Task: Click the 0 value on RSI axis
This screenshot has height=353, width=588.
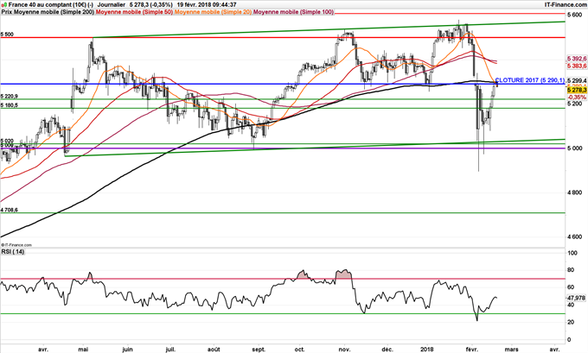Action: click(569, 339)
